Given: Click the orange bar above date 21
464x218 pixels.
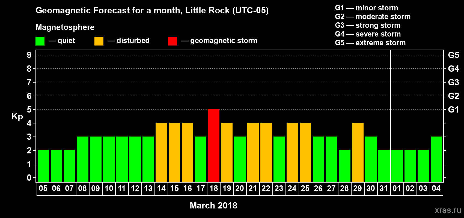Looking at the screenshot, I should click(253, 152).
